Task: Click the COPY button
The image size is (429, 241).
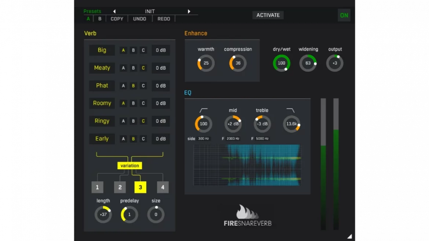Action: click(117, 19)
